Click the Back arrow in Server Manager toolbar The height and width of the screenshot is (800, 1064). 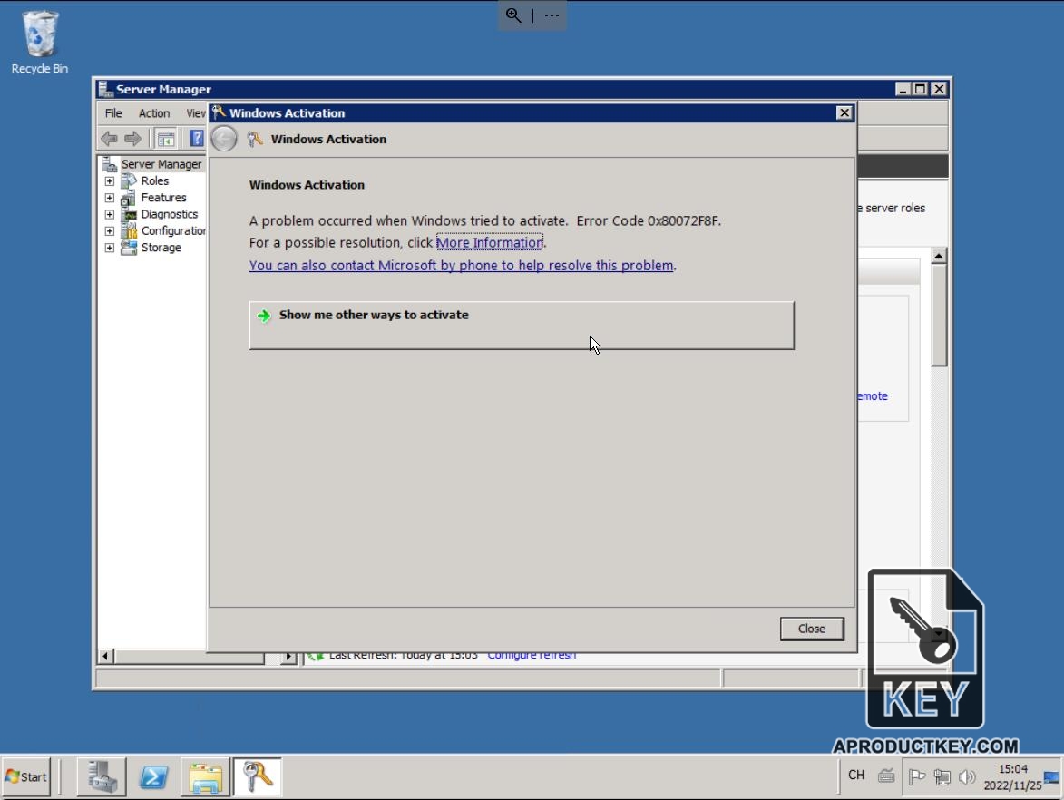(x=109, y=139)
